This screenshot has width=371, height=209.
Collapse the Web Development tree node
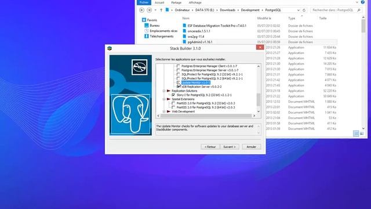(163, 111)
